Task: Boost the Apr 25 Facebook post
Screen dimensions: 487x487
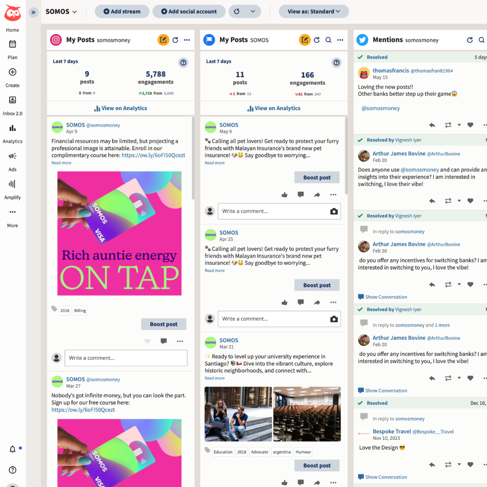Action: [x=317, y=285]
